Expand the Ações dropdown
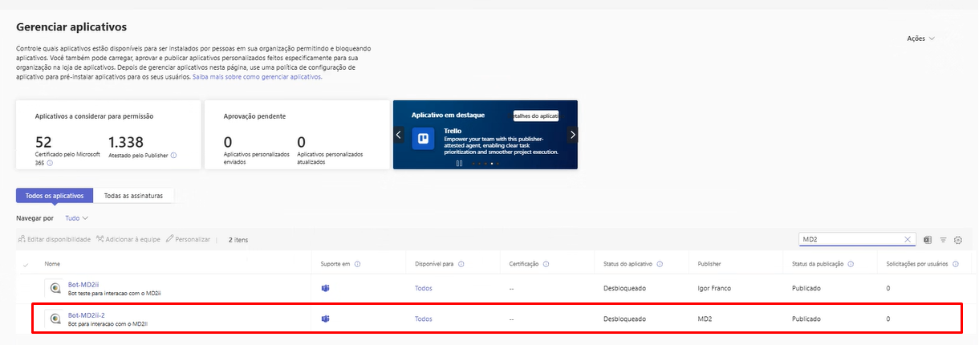979x345 pixels. [920, 39]
